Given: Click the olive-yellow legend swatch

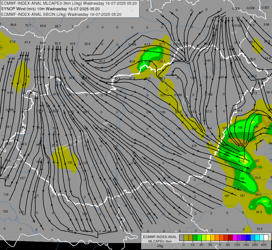Looking at the screenshot, I should (186, 237).
